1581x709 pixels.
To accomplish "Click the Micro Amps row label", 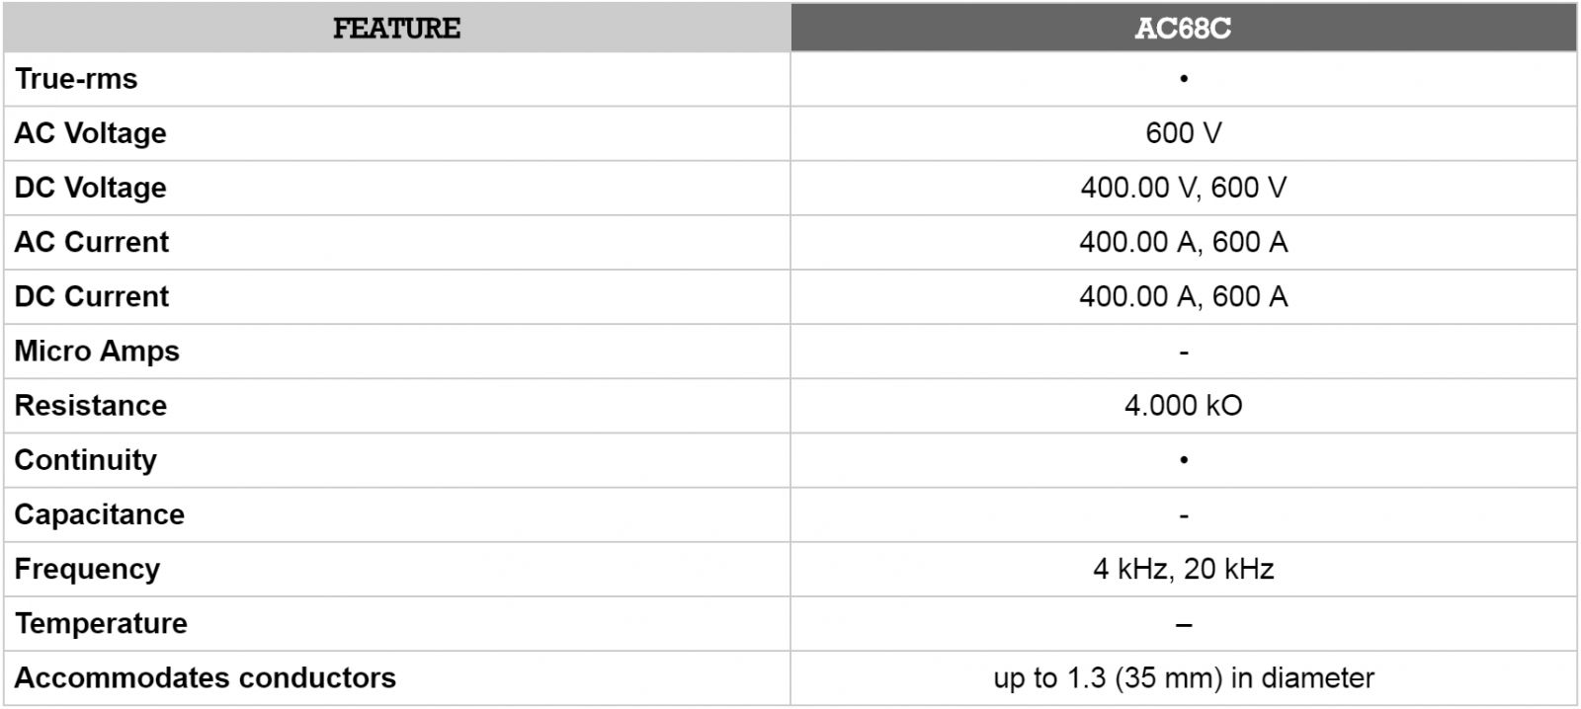I will [x=97, y=351].
